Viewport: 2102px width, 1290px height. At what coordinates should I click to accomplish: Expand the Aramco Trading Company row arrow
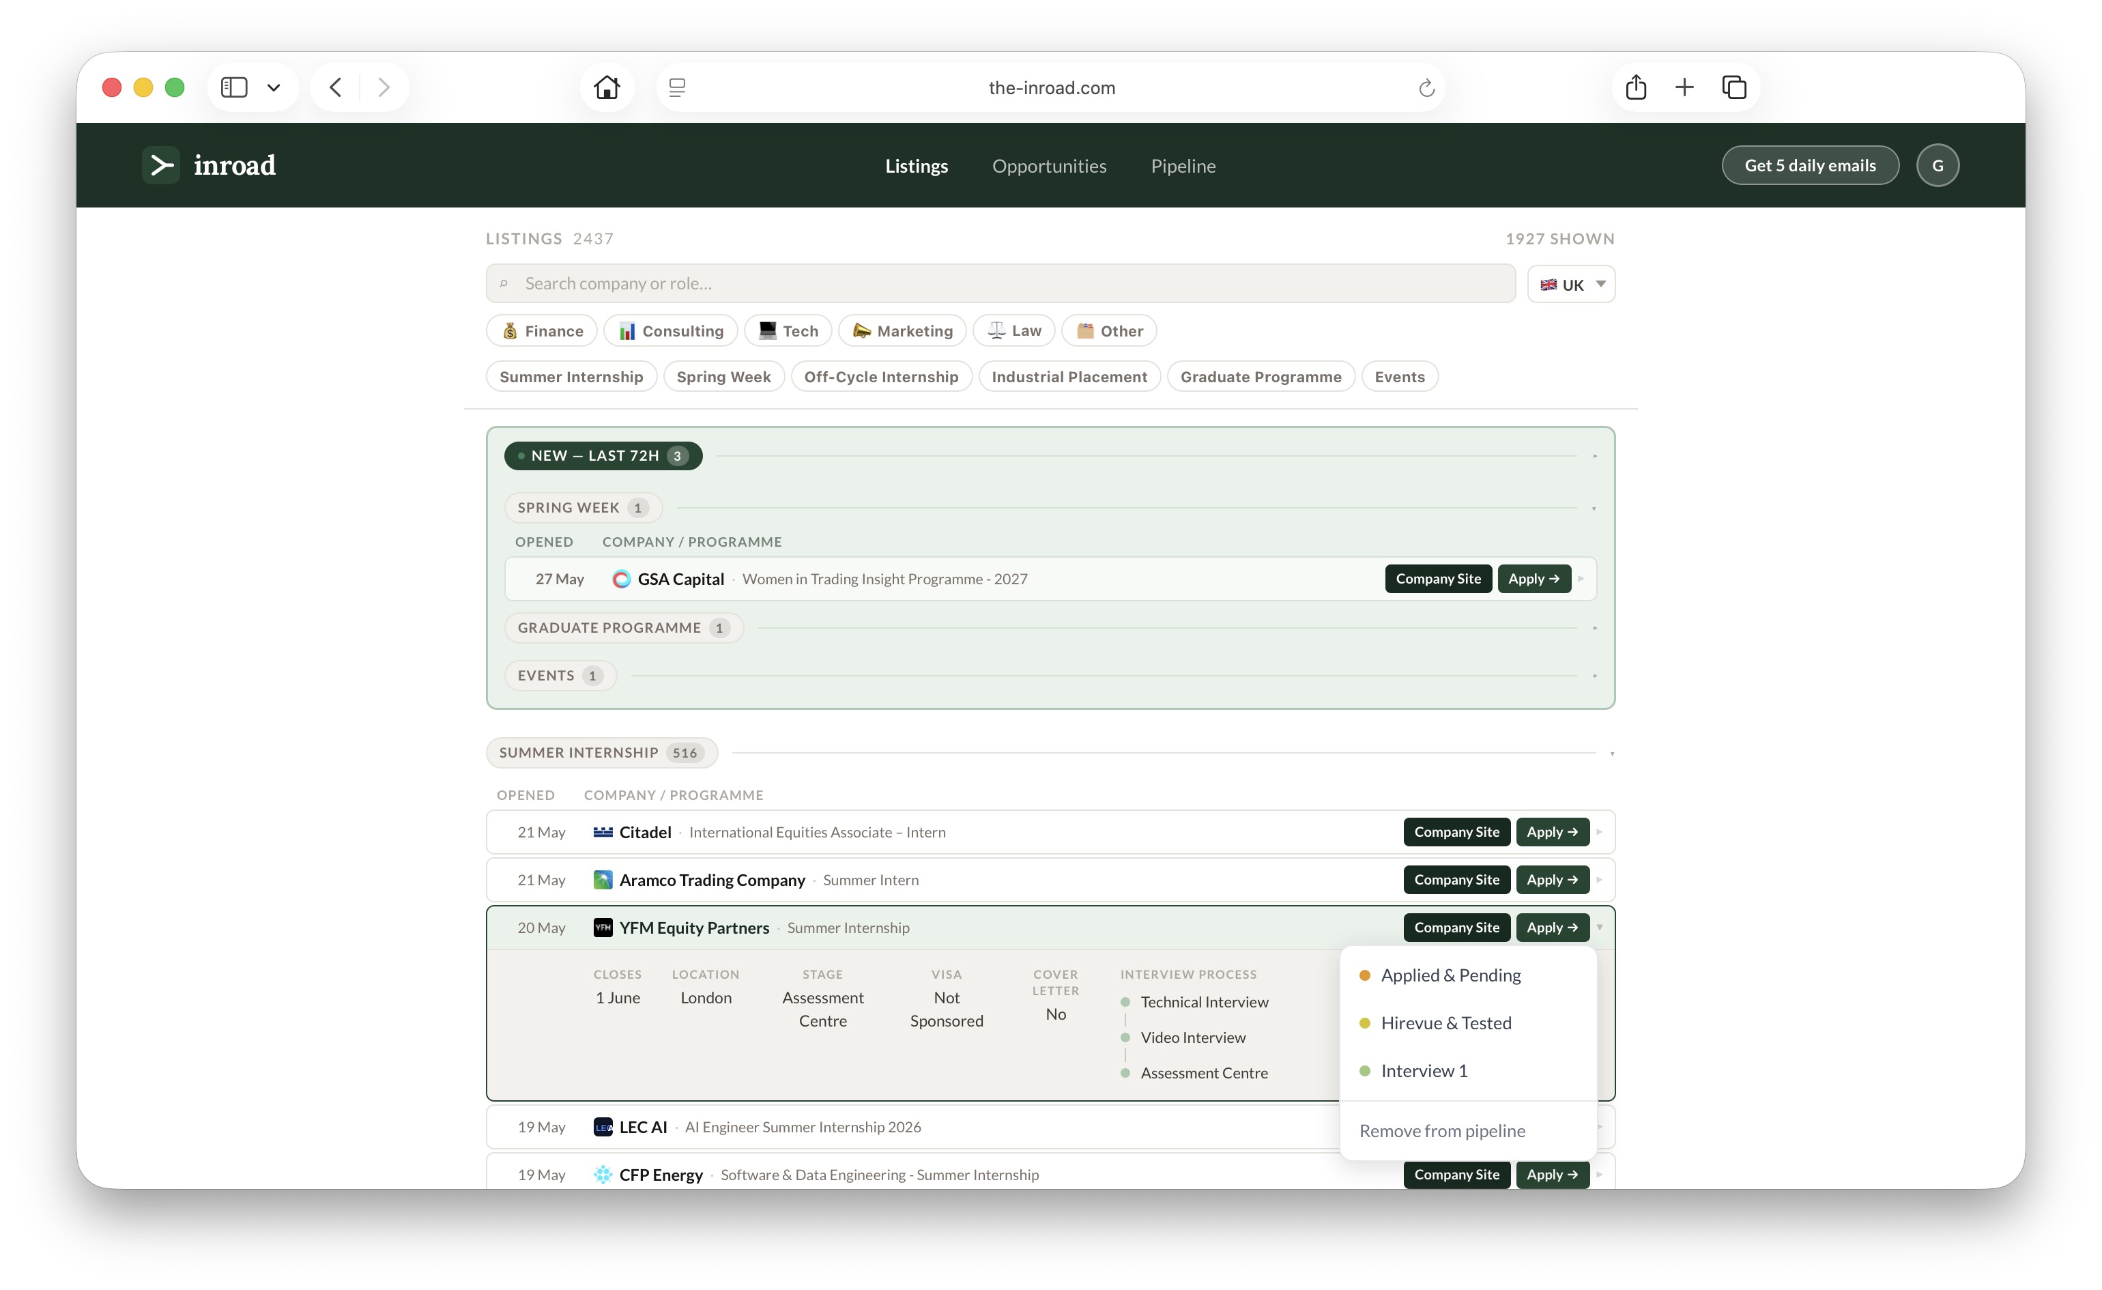pyautogui.click(x=1600, y=880)
